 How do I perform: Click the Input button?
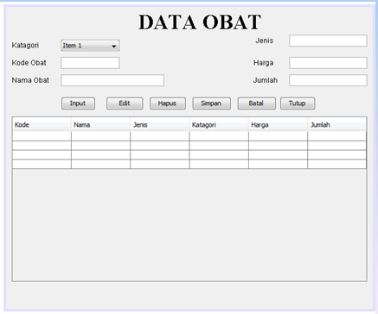[78, 104]
